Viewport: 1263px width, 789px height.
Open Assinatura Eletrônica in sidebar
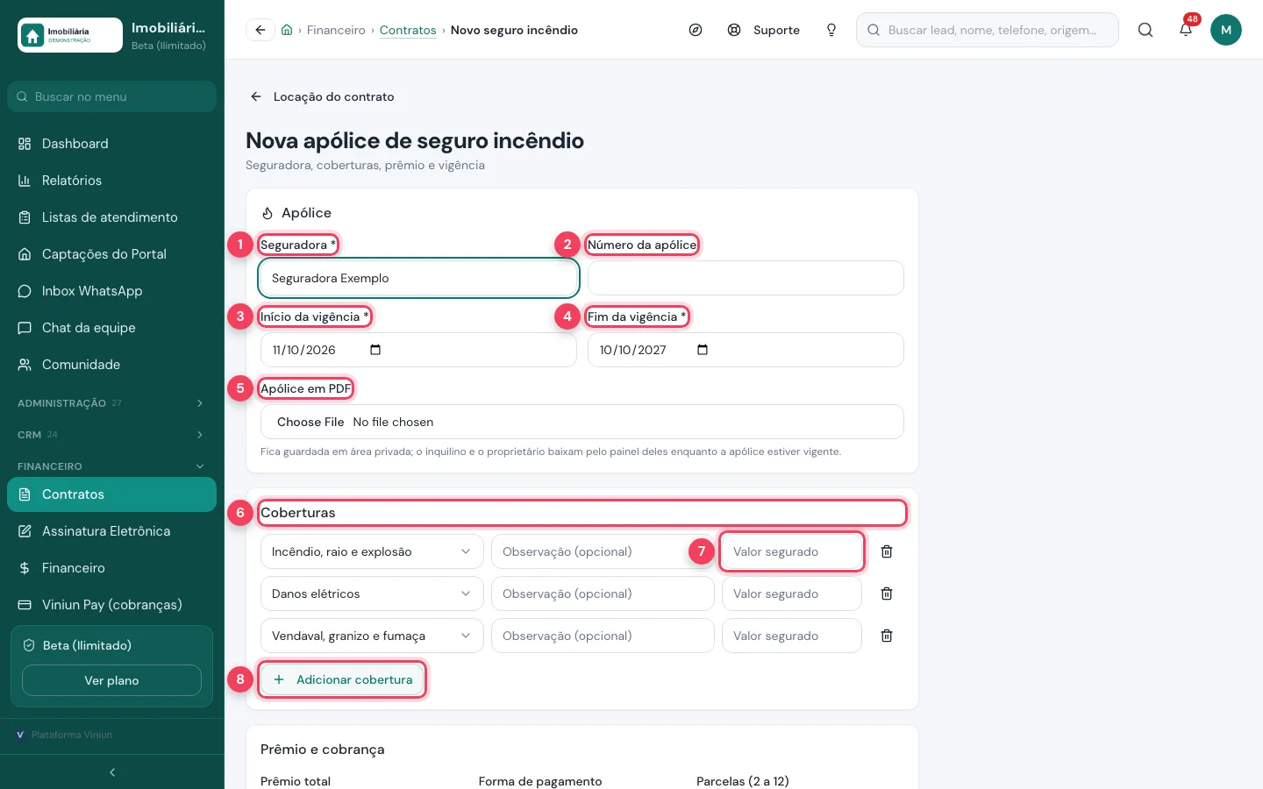pyautogui.click(x=111, y=531)
